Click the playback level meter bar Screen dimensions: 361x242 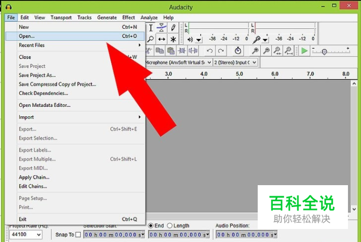218,28
